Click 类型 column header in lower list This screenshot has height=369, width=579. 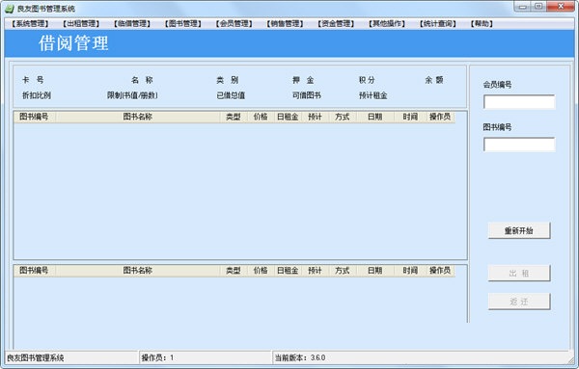[x=233, y=271]
